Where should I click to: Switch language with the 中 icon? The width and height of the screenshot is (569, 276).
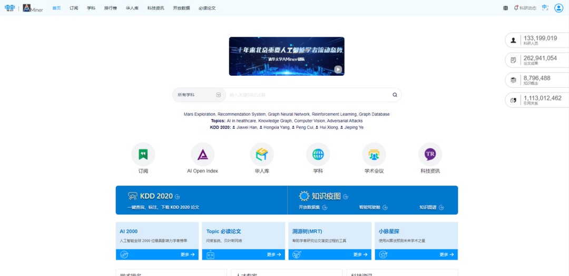545,7
